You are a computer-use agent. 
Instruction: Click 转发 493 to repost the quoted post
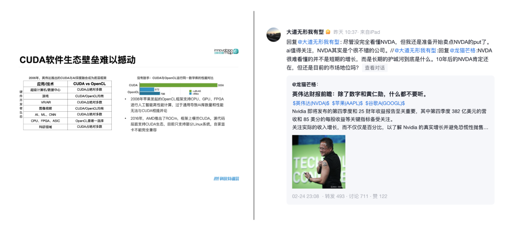[x=335, y=196]
